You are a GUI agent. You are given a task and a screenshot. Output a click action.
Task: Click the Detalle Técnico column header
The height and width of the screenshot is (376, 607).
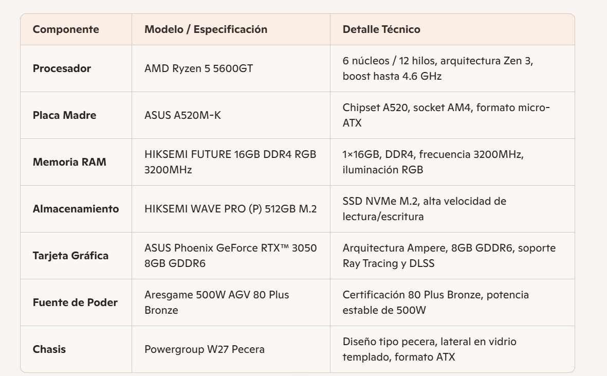click(x=381, y=29)
